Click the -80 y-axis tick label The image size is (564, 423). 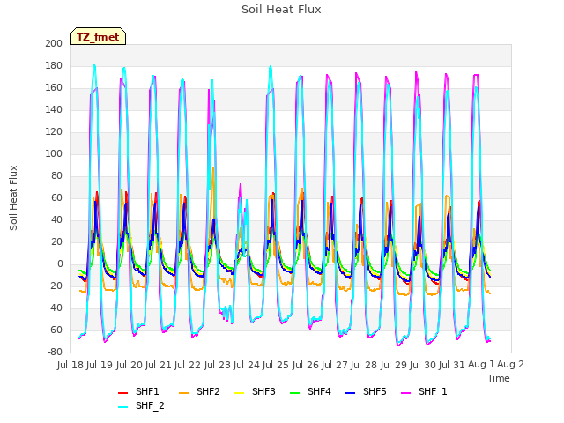click(55, 352)
